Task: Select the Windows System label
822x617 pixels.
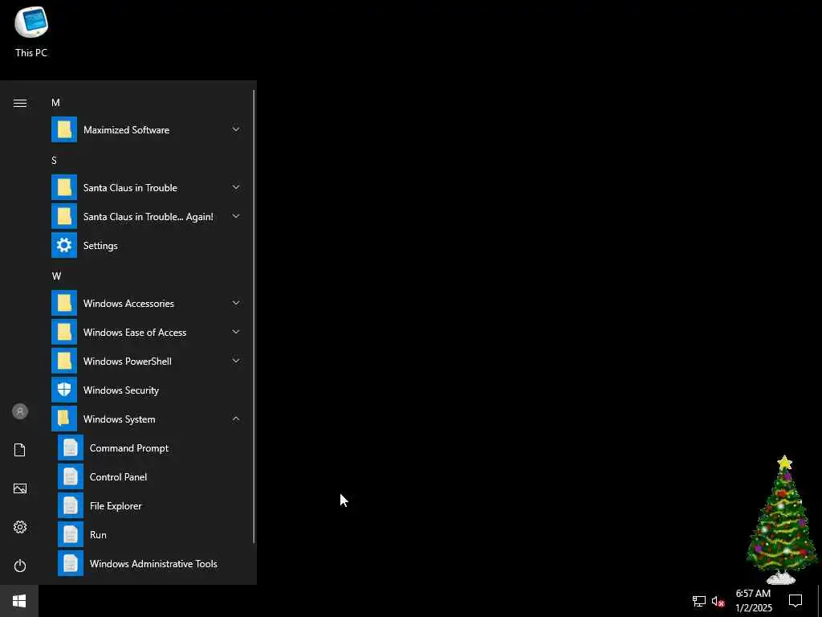Action: pyautogui.click(x=119, y=419)
